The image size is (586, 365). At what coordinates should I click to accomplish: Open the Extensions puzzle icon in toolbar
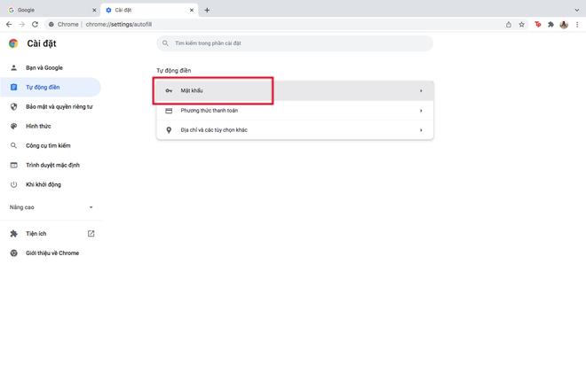(550, 25)
